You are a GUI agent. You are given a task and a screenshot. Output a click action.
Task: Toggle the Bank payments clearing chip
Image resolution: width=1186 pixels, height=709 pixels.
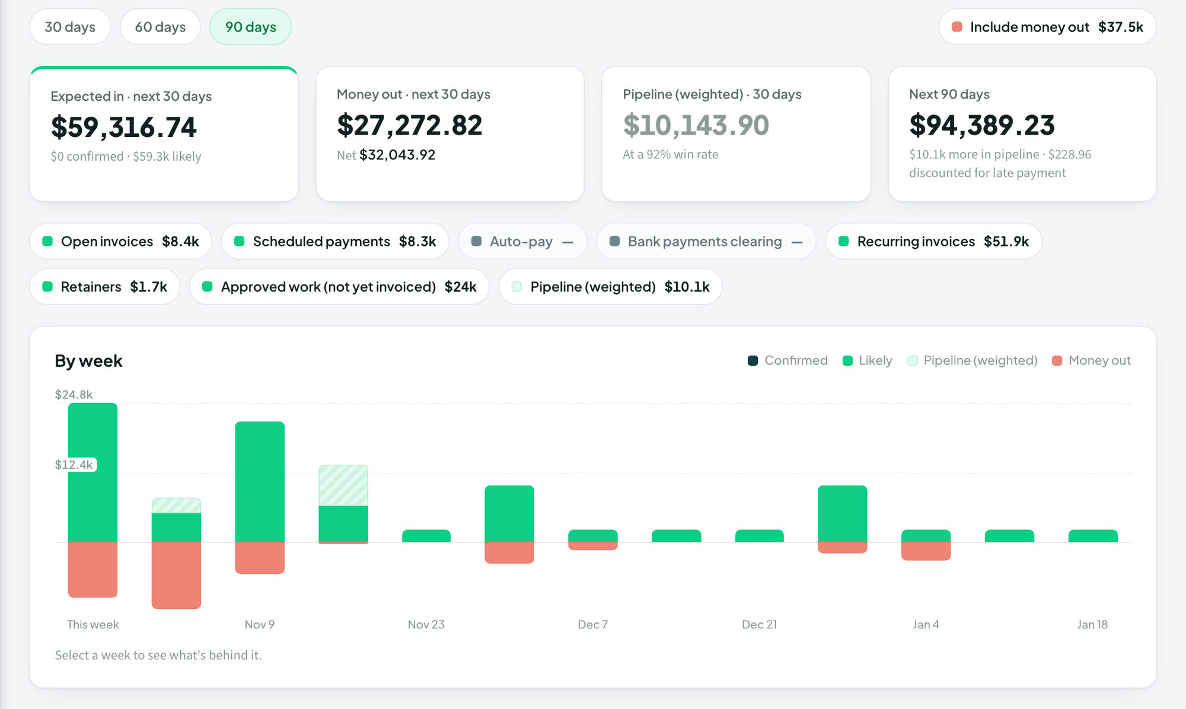(706, 241)
